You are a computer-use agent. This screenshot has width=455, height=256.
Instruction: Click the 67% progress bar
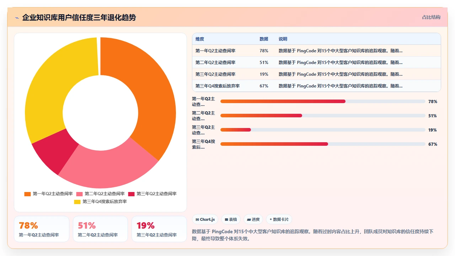click(323, 144)
